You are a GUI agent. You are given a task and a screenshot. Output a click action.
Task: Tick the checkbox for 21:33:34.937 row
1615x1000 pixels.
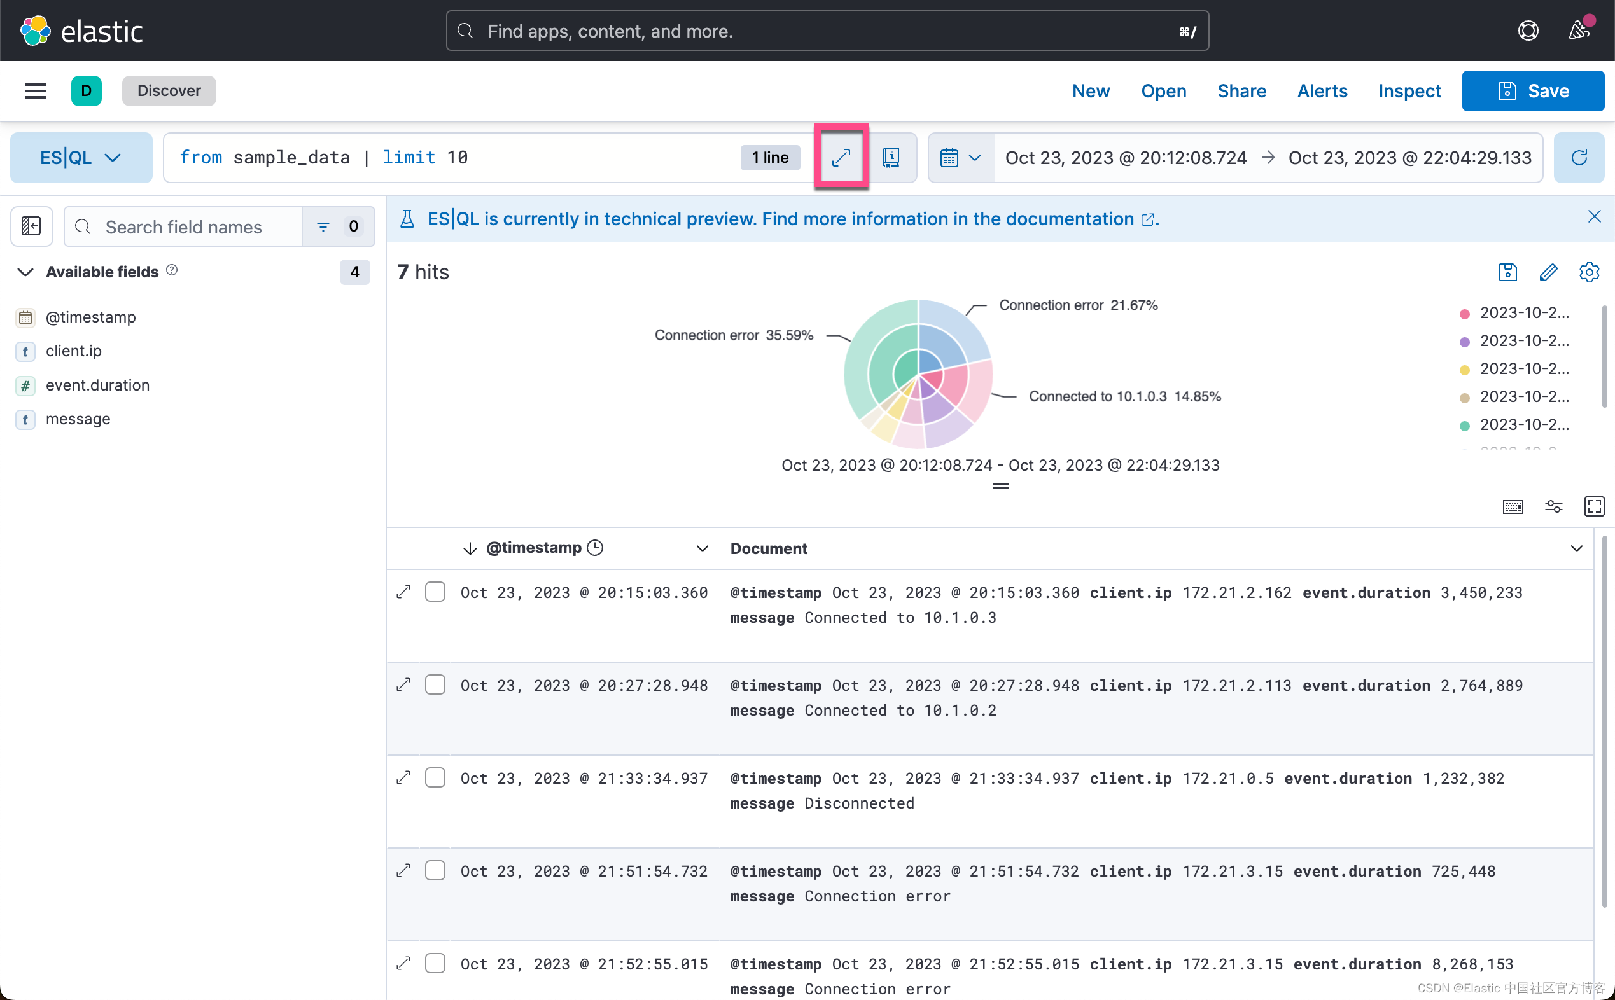[x=435, y=778]
